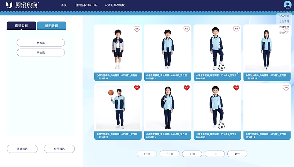Select the 已收藏 filter option

pos(41,43)
